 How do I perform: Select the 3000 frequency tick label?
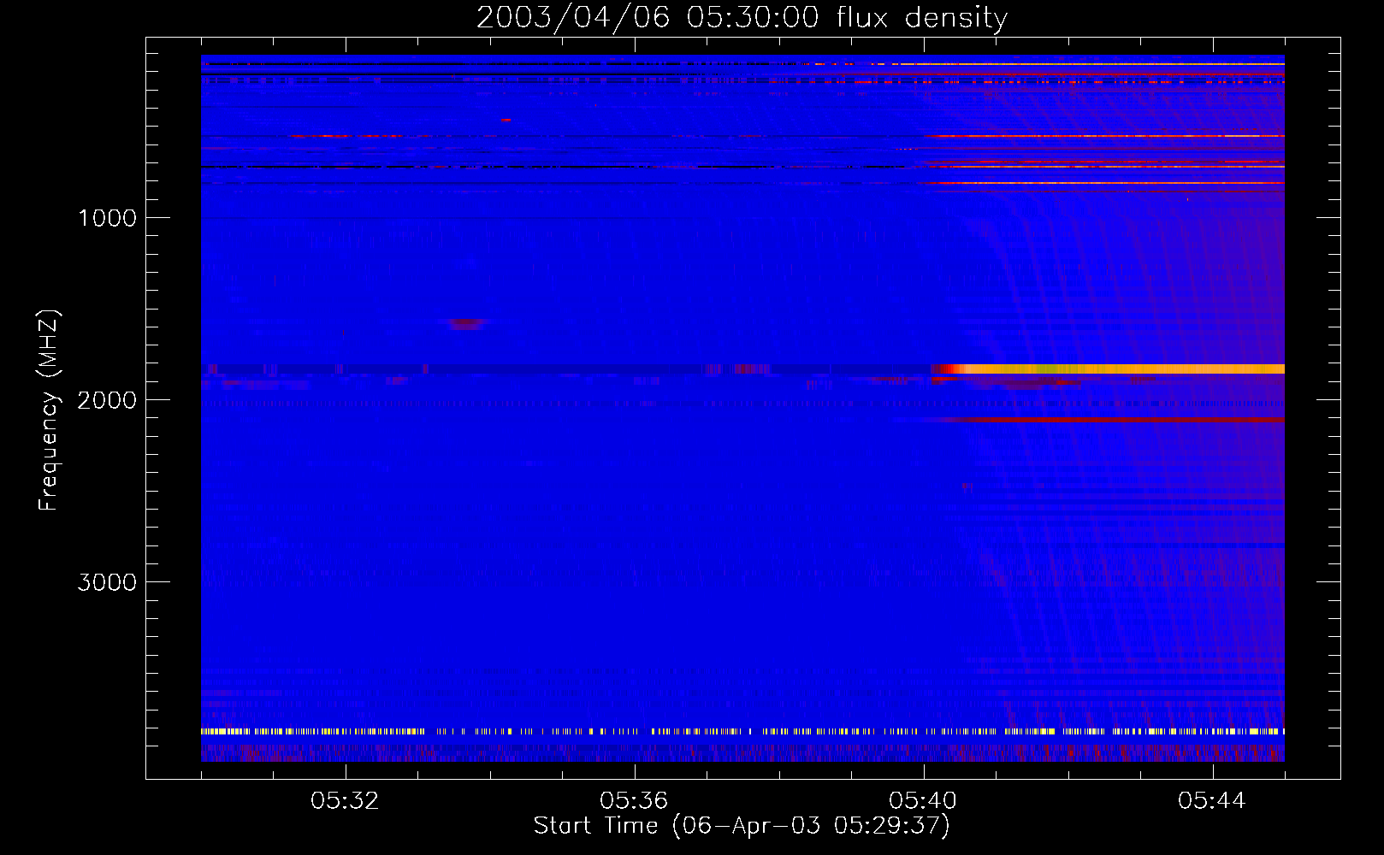coord(107,582)
